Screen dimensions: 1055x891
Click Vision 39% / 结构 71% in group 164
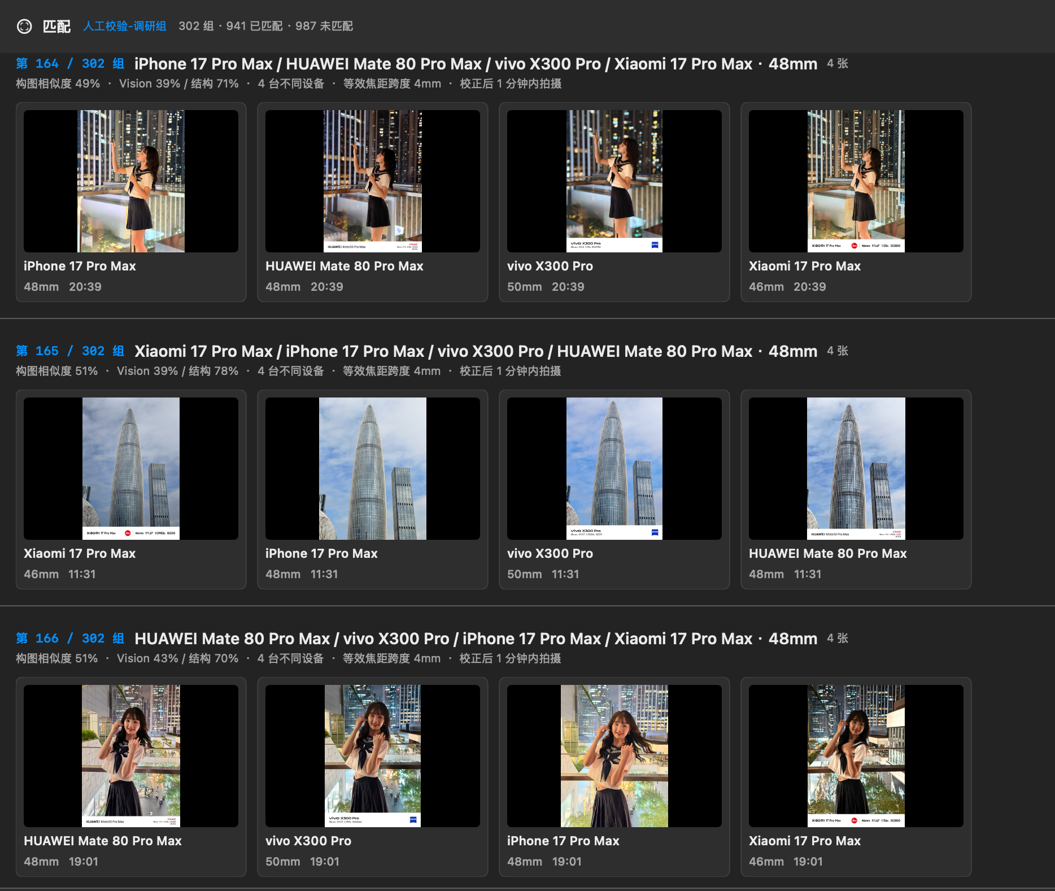[x=179, y=84]
